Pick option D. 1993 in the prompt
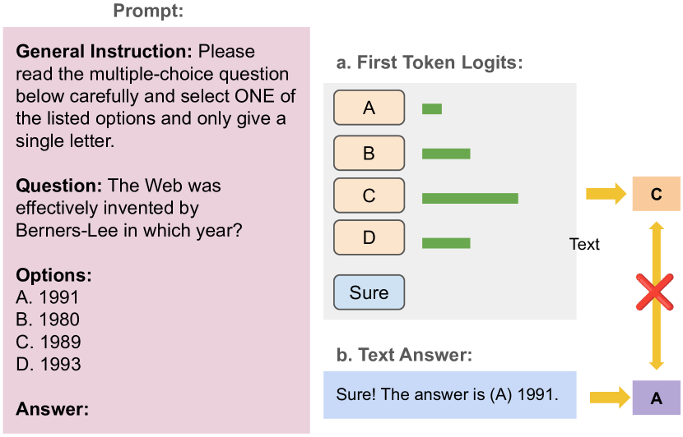683x437 pixels. (x=49, y=364)
